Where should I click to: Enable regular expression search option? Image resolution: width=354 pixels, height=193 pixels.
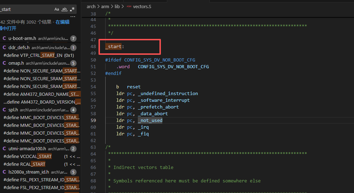[73, 9]
